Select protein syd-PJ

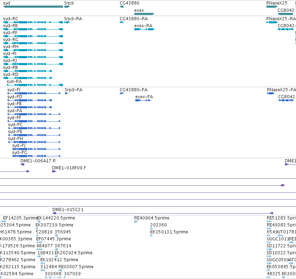click(x=36, y=149)
